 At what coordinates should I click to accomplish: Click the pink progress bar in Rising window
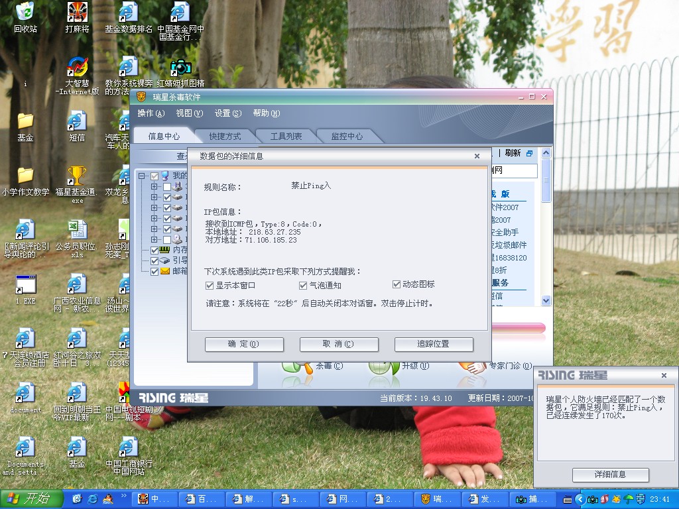[x=518, y=328]
